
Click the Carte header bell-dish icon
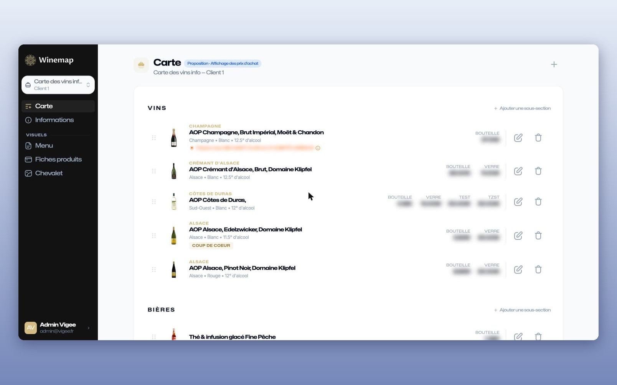(x=141, y=65)
